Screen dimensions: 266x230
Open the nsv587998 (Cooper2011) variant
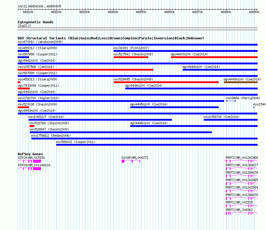tap(23, 57)
